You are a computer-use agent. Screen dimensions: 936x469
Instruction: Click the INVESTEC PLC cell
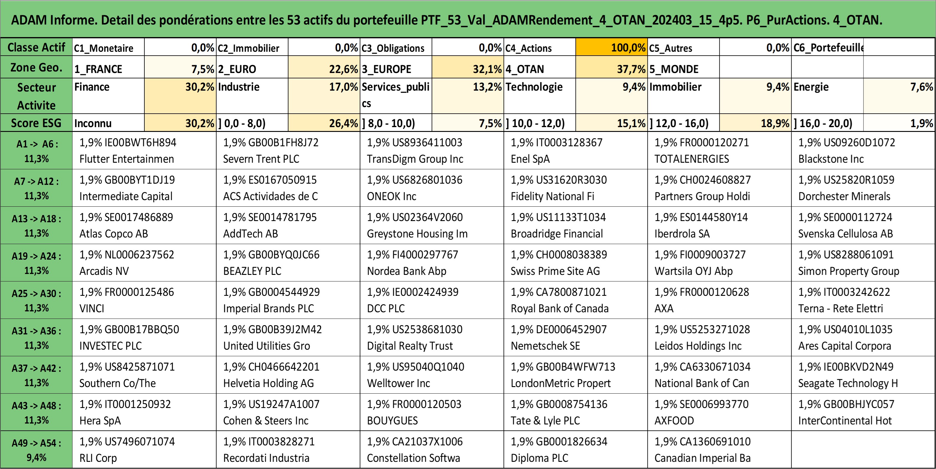coord(144,338)
